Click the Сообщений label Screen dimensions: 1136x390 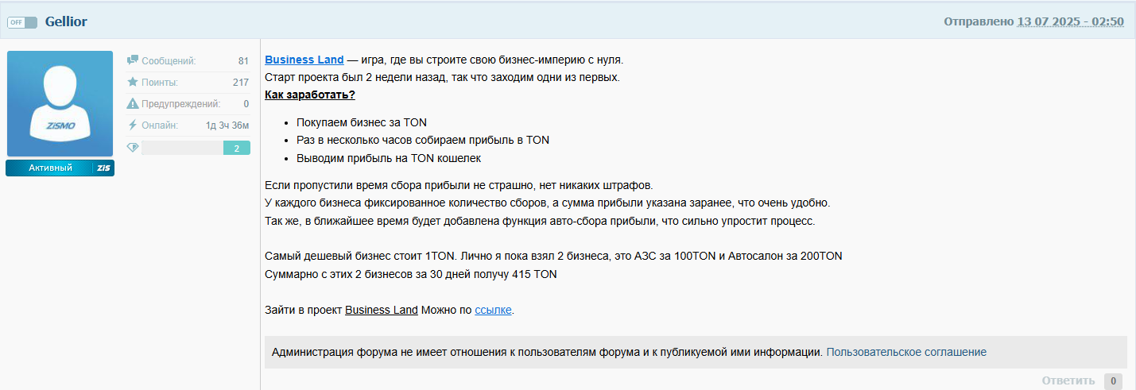[x=169, y=60]
